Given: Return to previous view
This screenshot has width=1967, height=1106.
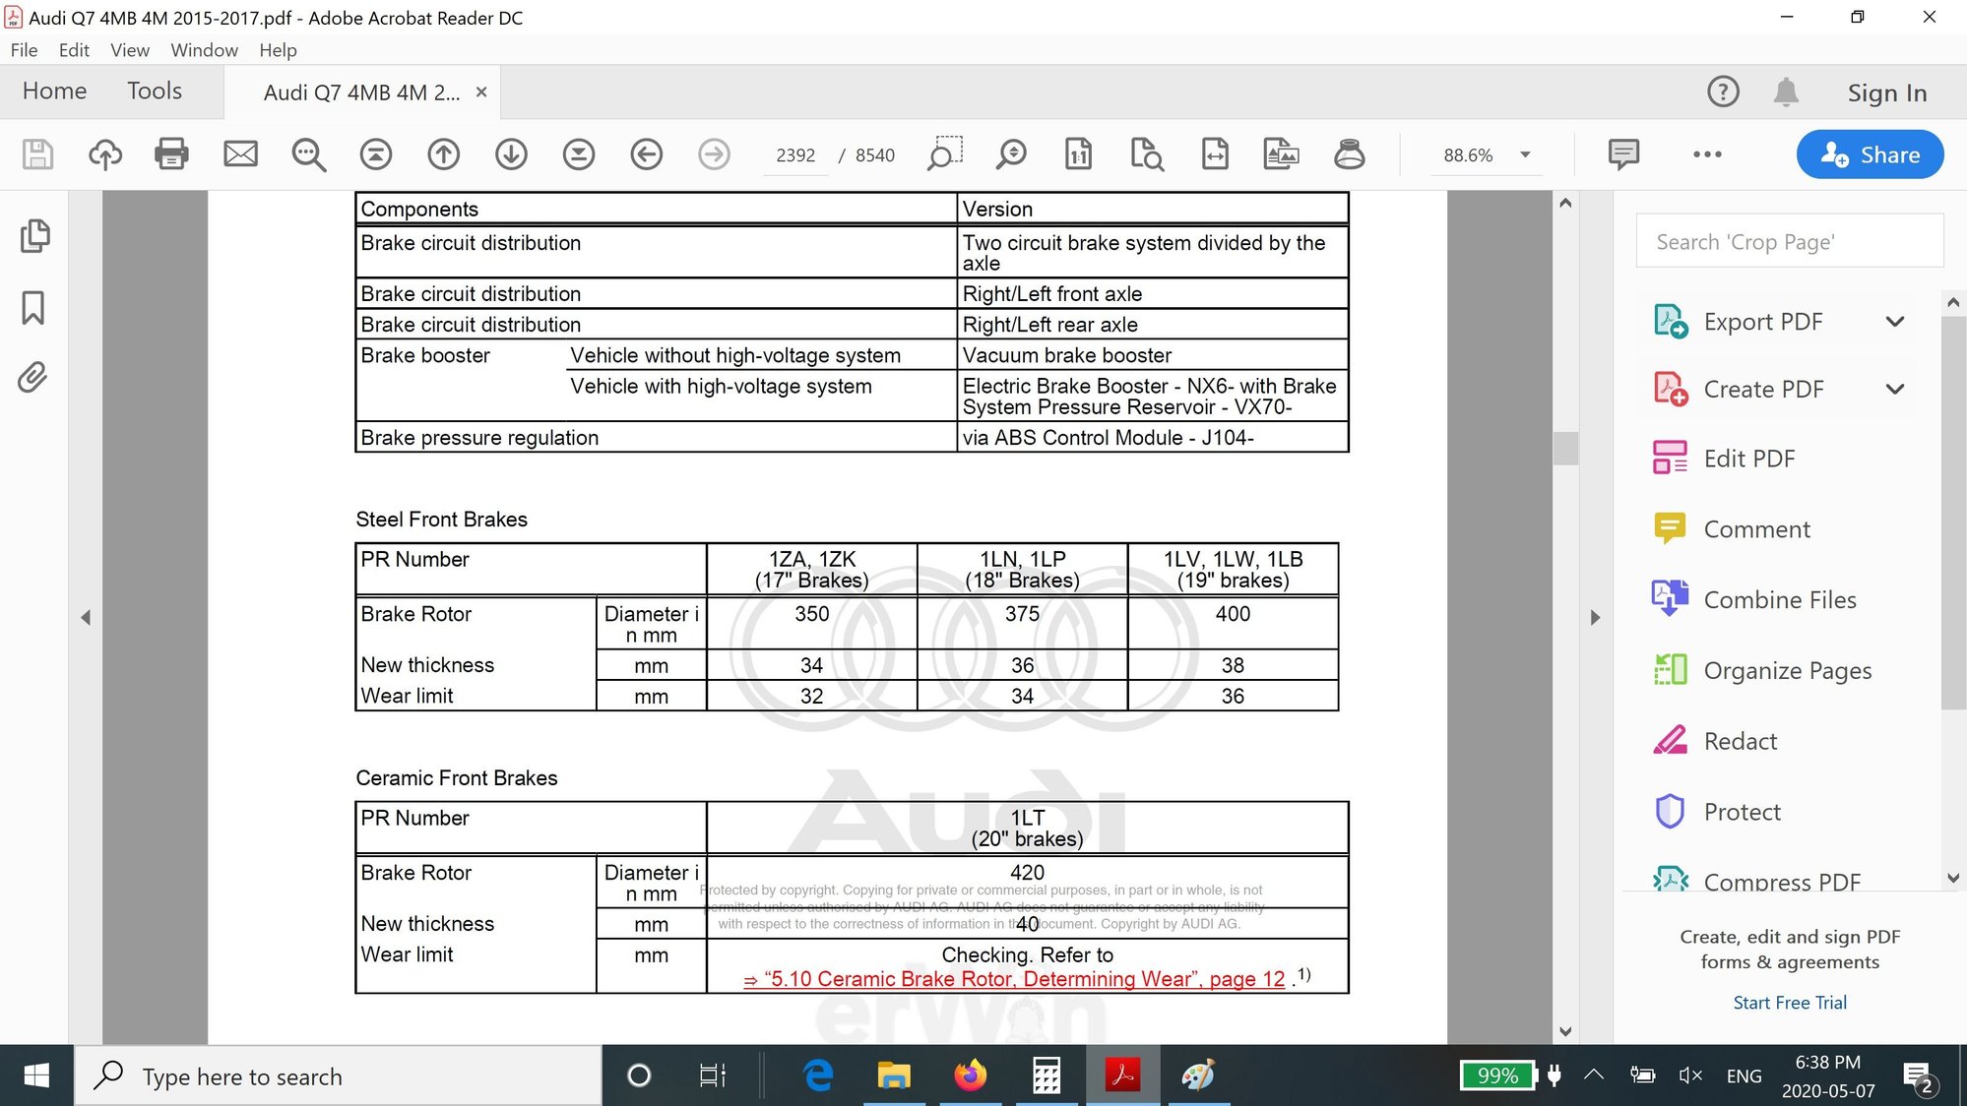Looking at the screenshot, I should tap(647, 154).
